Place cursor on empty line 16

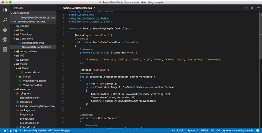pos(165,66)
